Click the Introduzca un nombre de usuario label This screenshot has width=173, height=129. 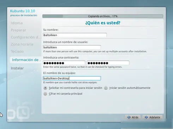click(x=66, y=42)
